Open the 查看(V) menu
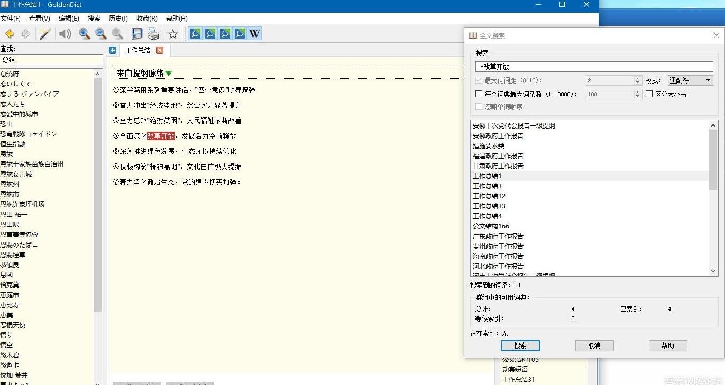The width and height of the screenshot is (725, 385). point(40,19)
